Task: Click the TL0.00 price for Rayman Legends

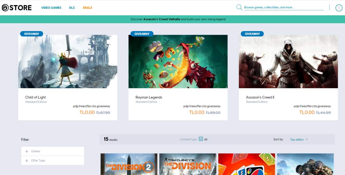Action: pyautogui.click(x=197, y=112)
